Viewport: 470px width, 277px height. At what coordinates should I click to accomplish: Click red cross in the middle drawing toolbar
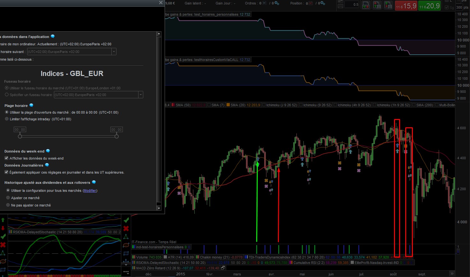pos(126,228)
